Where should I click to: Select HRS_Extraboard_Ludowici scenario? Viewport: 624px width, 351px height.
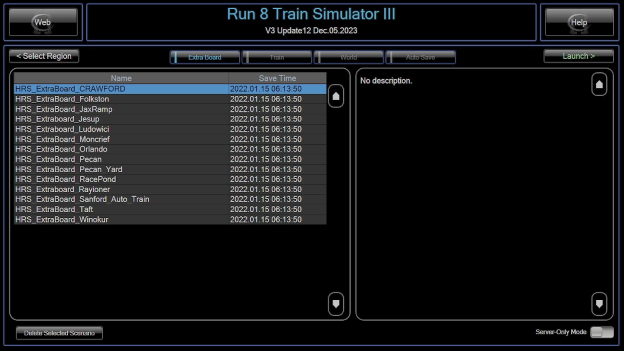coord(170,129)
